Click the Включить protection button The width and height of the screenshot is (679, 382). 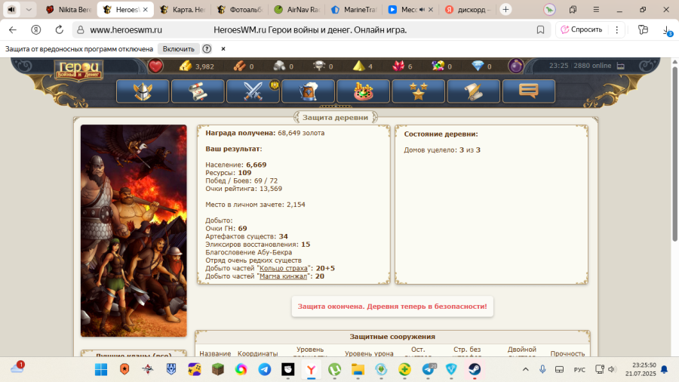click(x=178, y=49)
